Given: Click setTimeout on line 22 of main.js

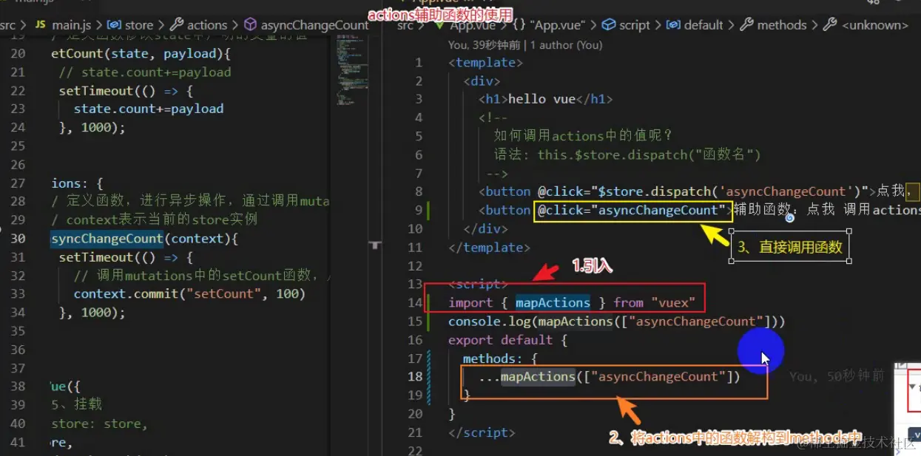Looking at the screenshot, I should pyautogui.click(x=95, y=91).
